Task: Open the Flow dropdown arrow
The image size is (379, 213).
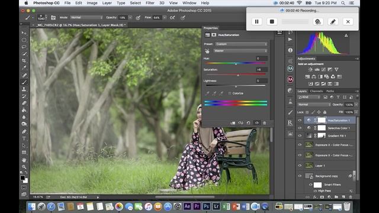Action: tap(165, 18)
